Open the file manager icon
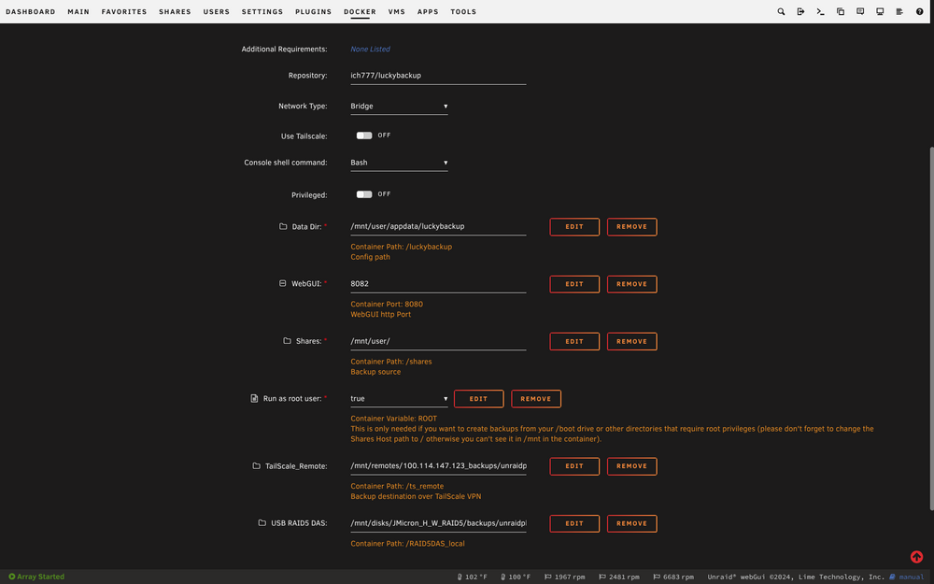The image size is (934, 584). (841, 11)
